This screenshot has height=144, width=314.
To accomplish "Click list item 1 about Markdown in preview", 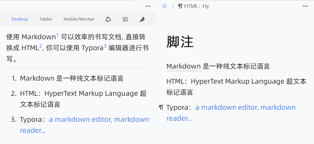I will tap(72, 78).
